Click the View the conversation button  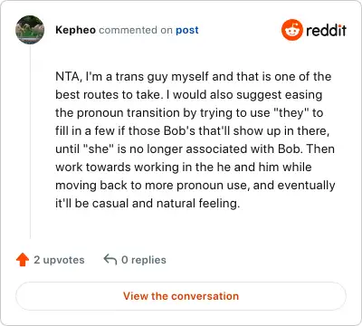181,296
